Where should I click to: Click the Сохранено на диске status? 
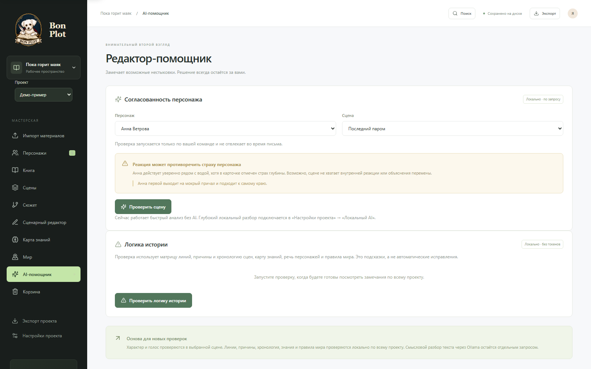coord(502,13)
